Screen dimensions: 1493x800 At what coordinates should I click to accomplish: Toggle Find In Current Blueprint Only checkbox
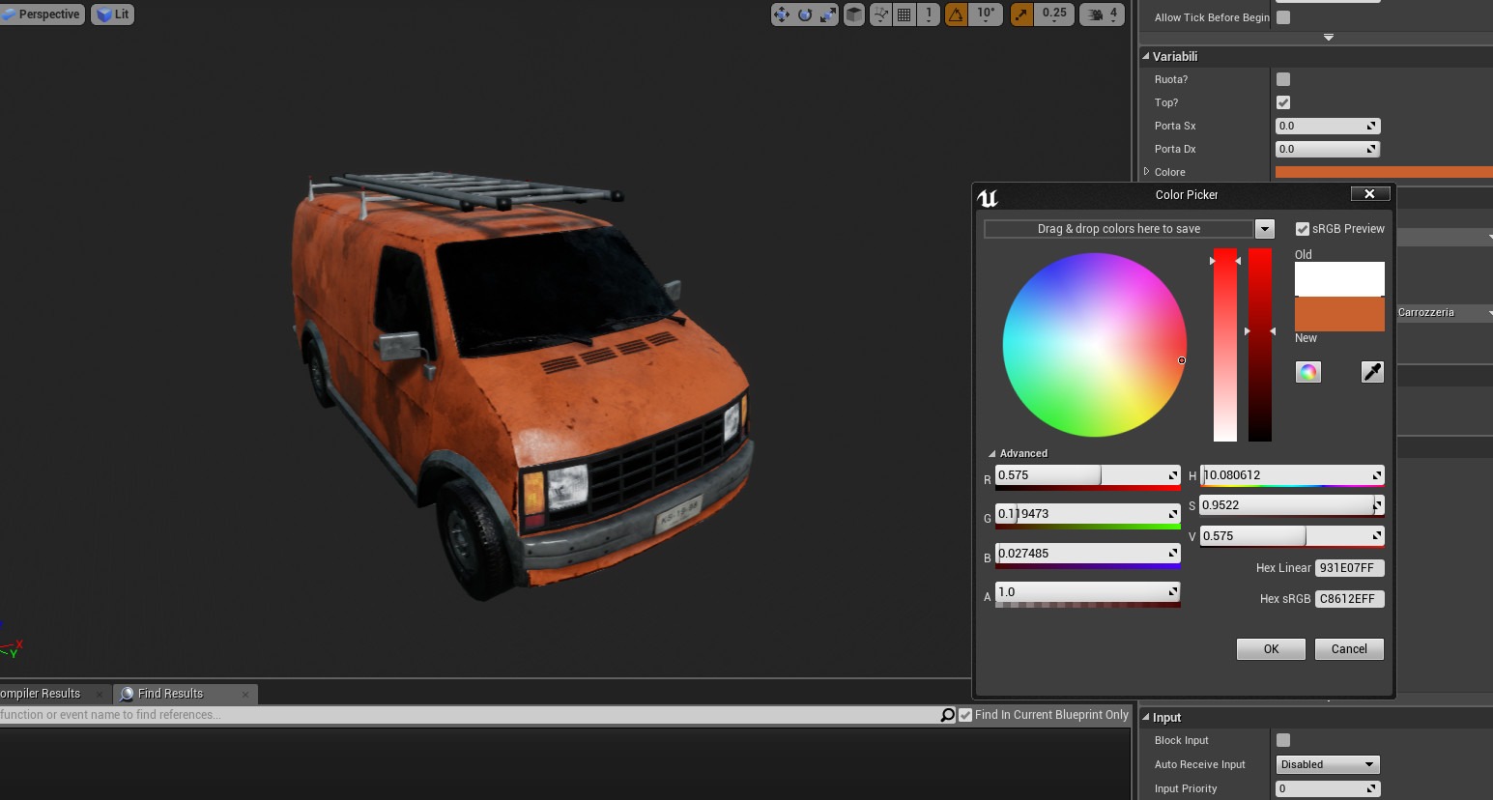(x=965, y=715)
